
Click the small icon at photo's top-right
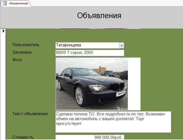point(125,60)
